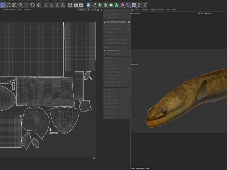Open the Panel menu in viewport
This screenshot has height=170, width=227.
point(174,10)
